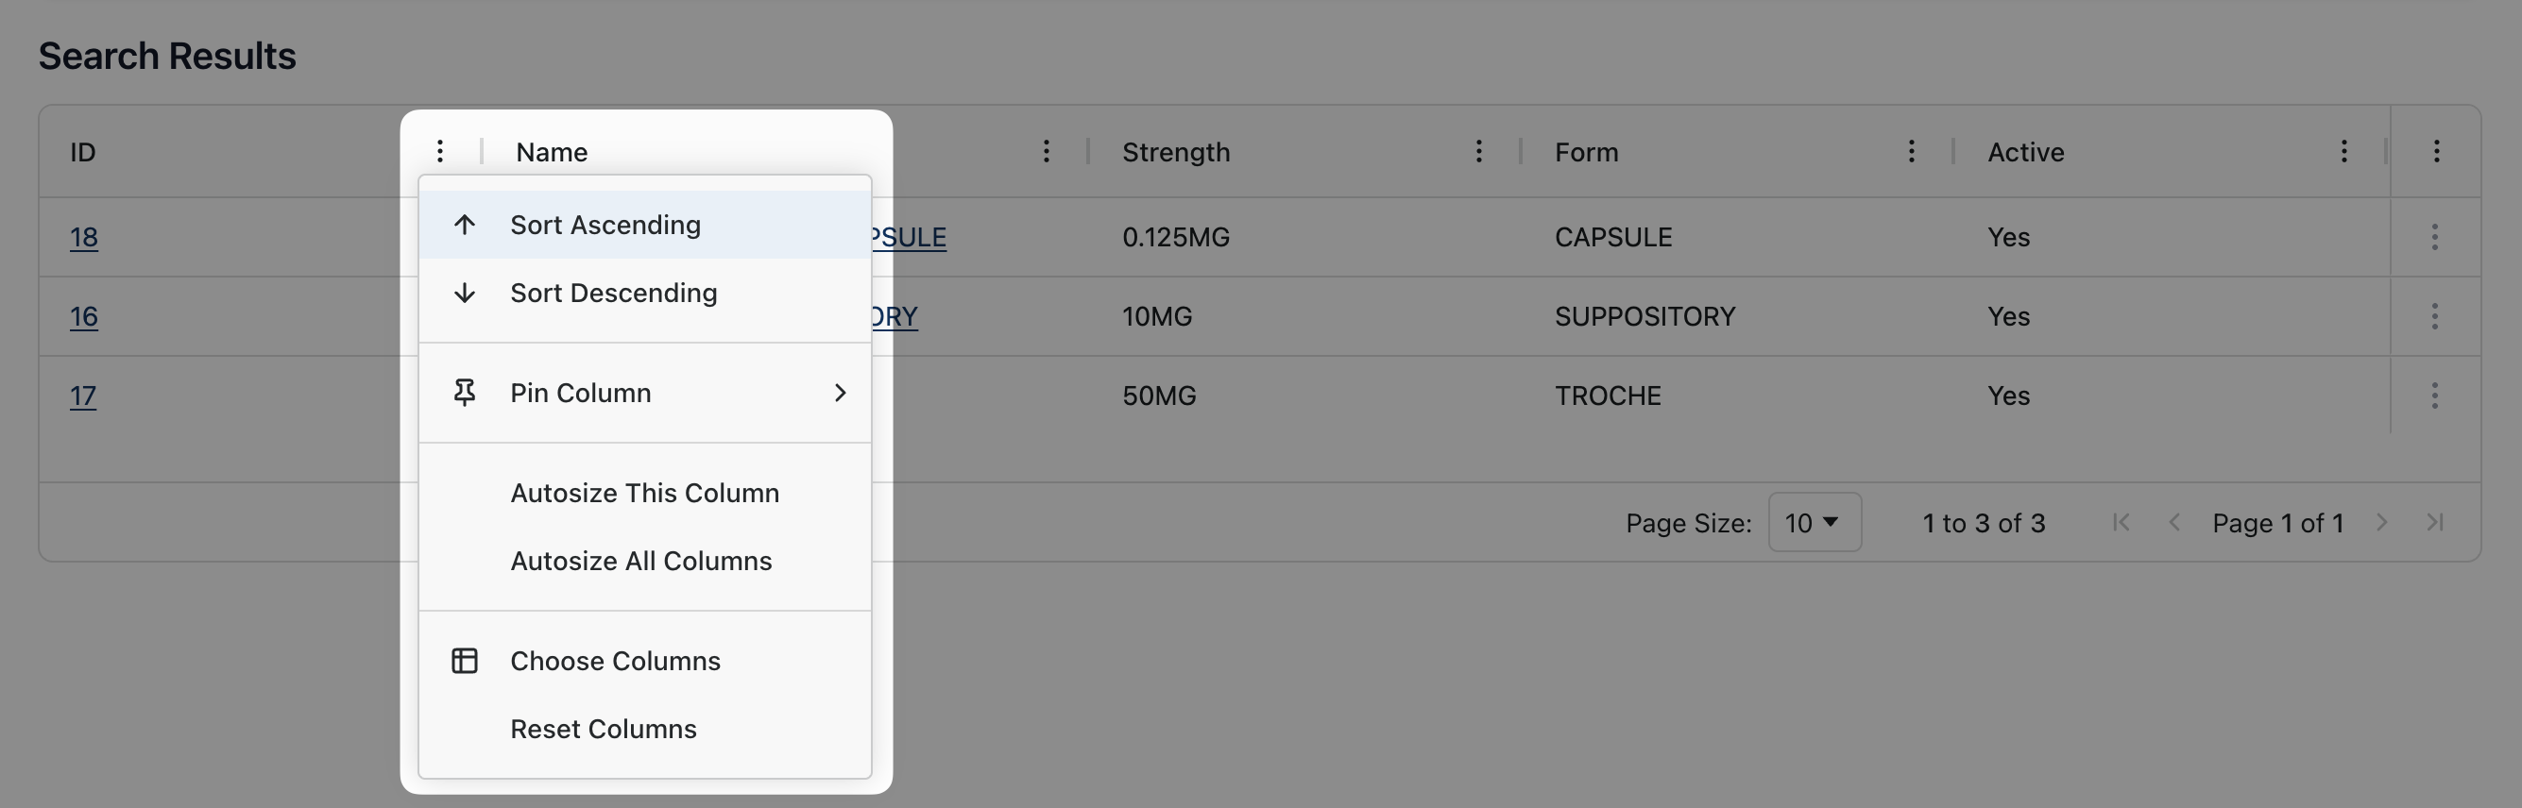Open the Active column menu icon

click(x=2343, y=152)
